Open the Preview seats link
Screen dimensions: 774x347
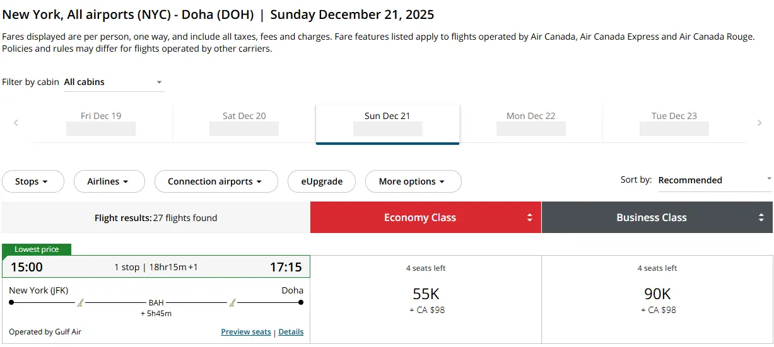click(x=246, y=332)
